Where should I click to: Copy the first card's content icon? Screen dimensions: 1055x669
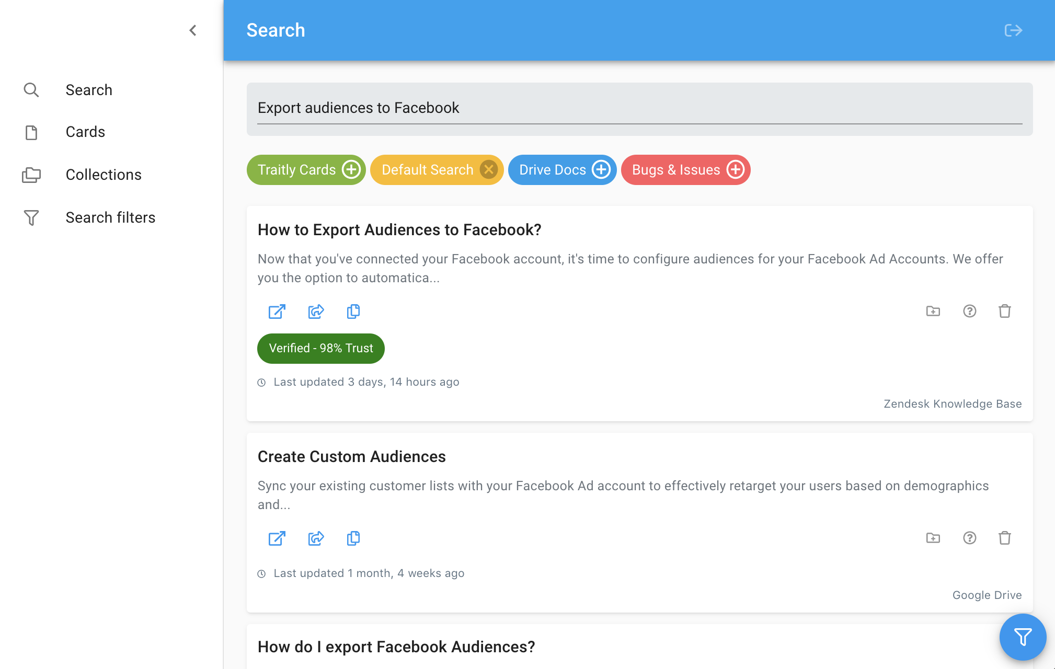[x=353, y=312]
